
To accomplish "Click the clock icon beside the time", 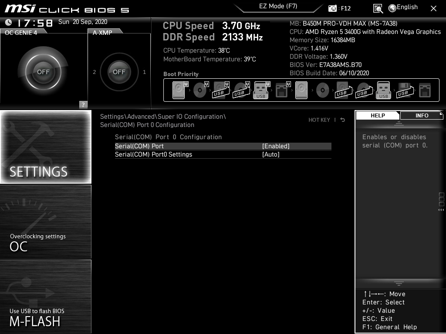I will click(9, 22).
